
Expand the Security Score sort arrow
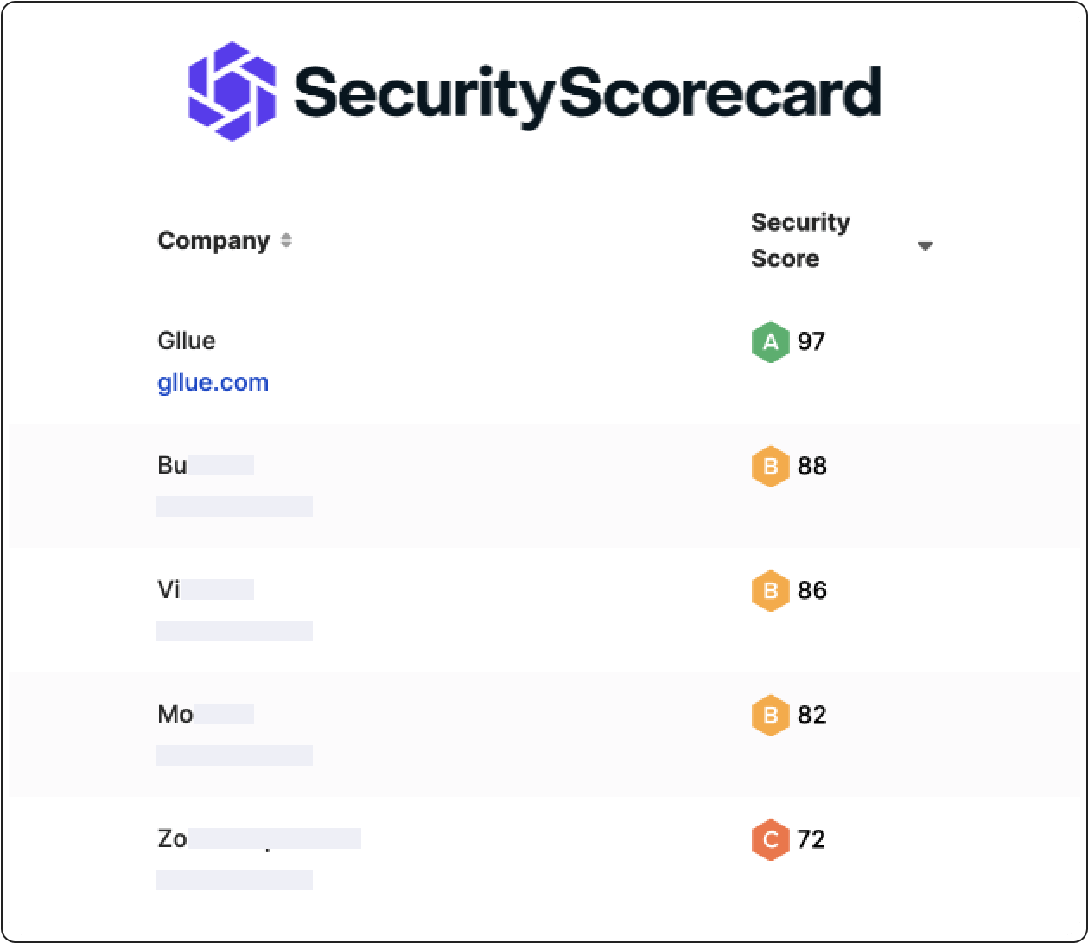coord(925,246)
